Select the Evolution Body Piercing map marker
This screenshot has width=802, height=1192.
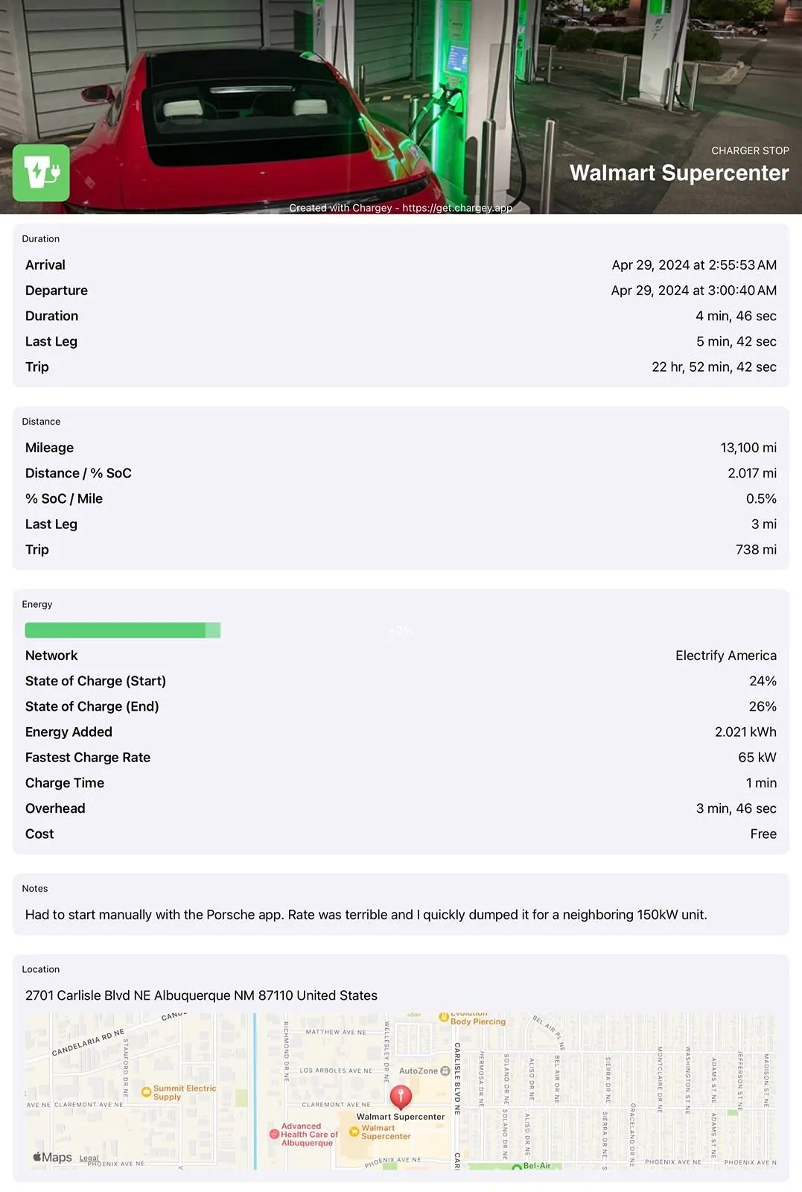pyautogui.click(x=444, y=1017)
